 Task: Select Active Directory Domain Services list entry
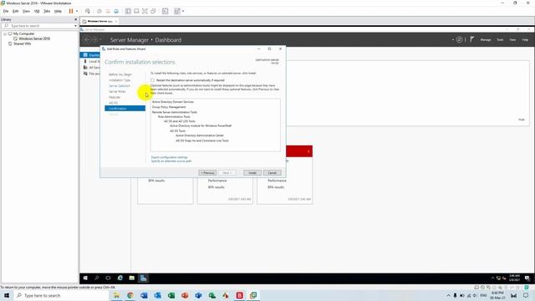pyautogui.click(x=173, y=102)
